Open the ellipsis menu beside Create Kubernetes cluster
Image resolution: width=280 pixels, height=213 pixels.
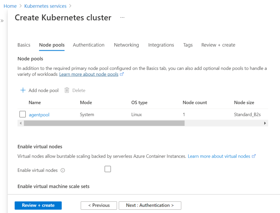(122, 17)
